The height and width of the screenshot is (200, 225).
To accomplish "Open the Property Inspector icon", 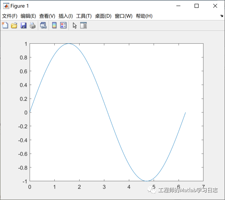I will (x=83, y=25).
